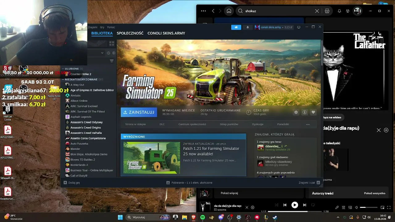The height and width of the screenshot is (222, 395).
Task: Seek within Spotify track progress bar
Action: coord(295,212)
